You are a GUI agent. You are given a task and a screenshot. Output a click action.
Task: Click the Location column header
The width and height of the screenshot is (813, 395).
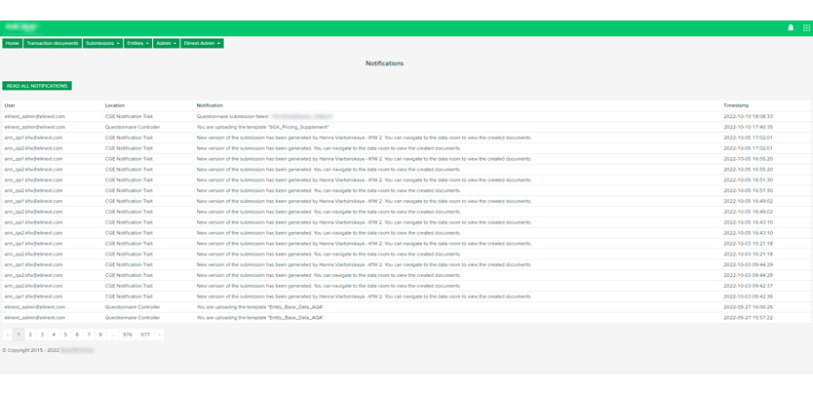(x=115, y=105)
